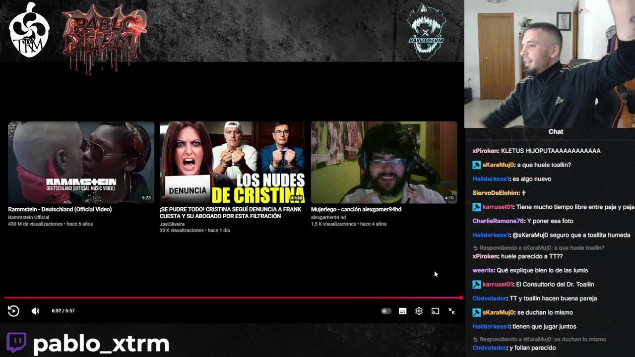Click Cbdvolador on 'y follan parecido' message

click(x=489, y=348)
